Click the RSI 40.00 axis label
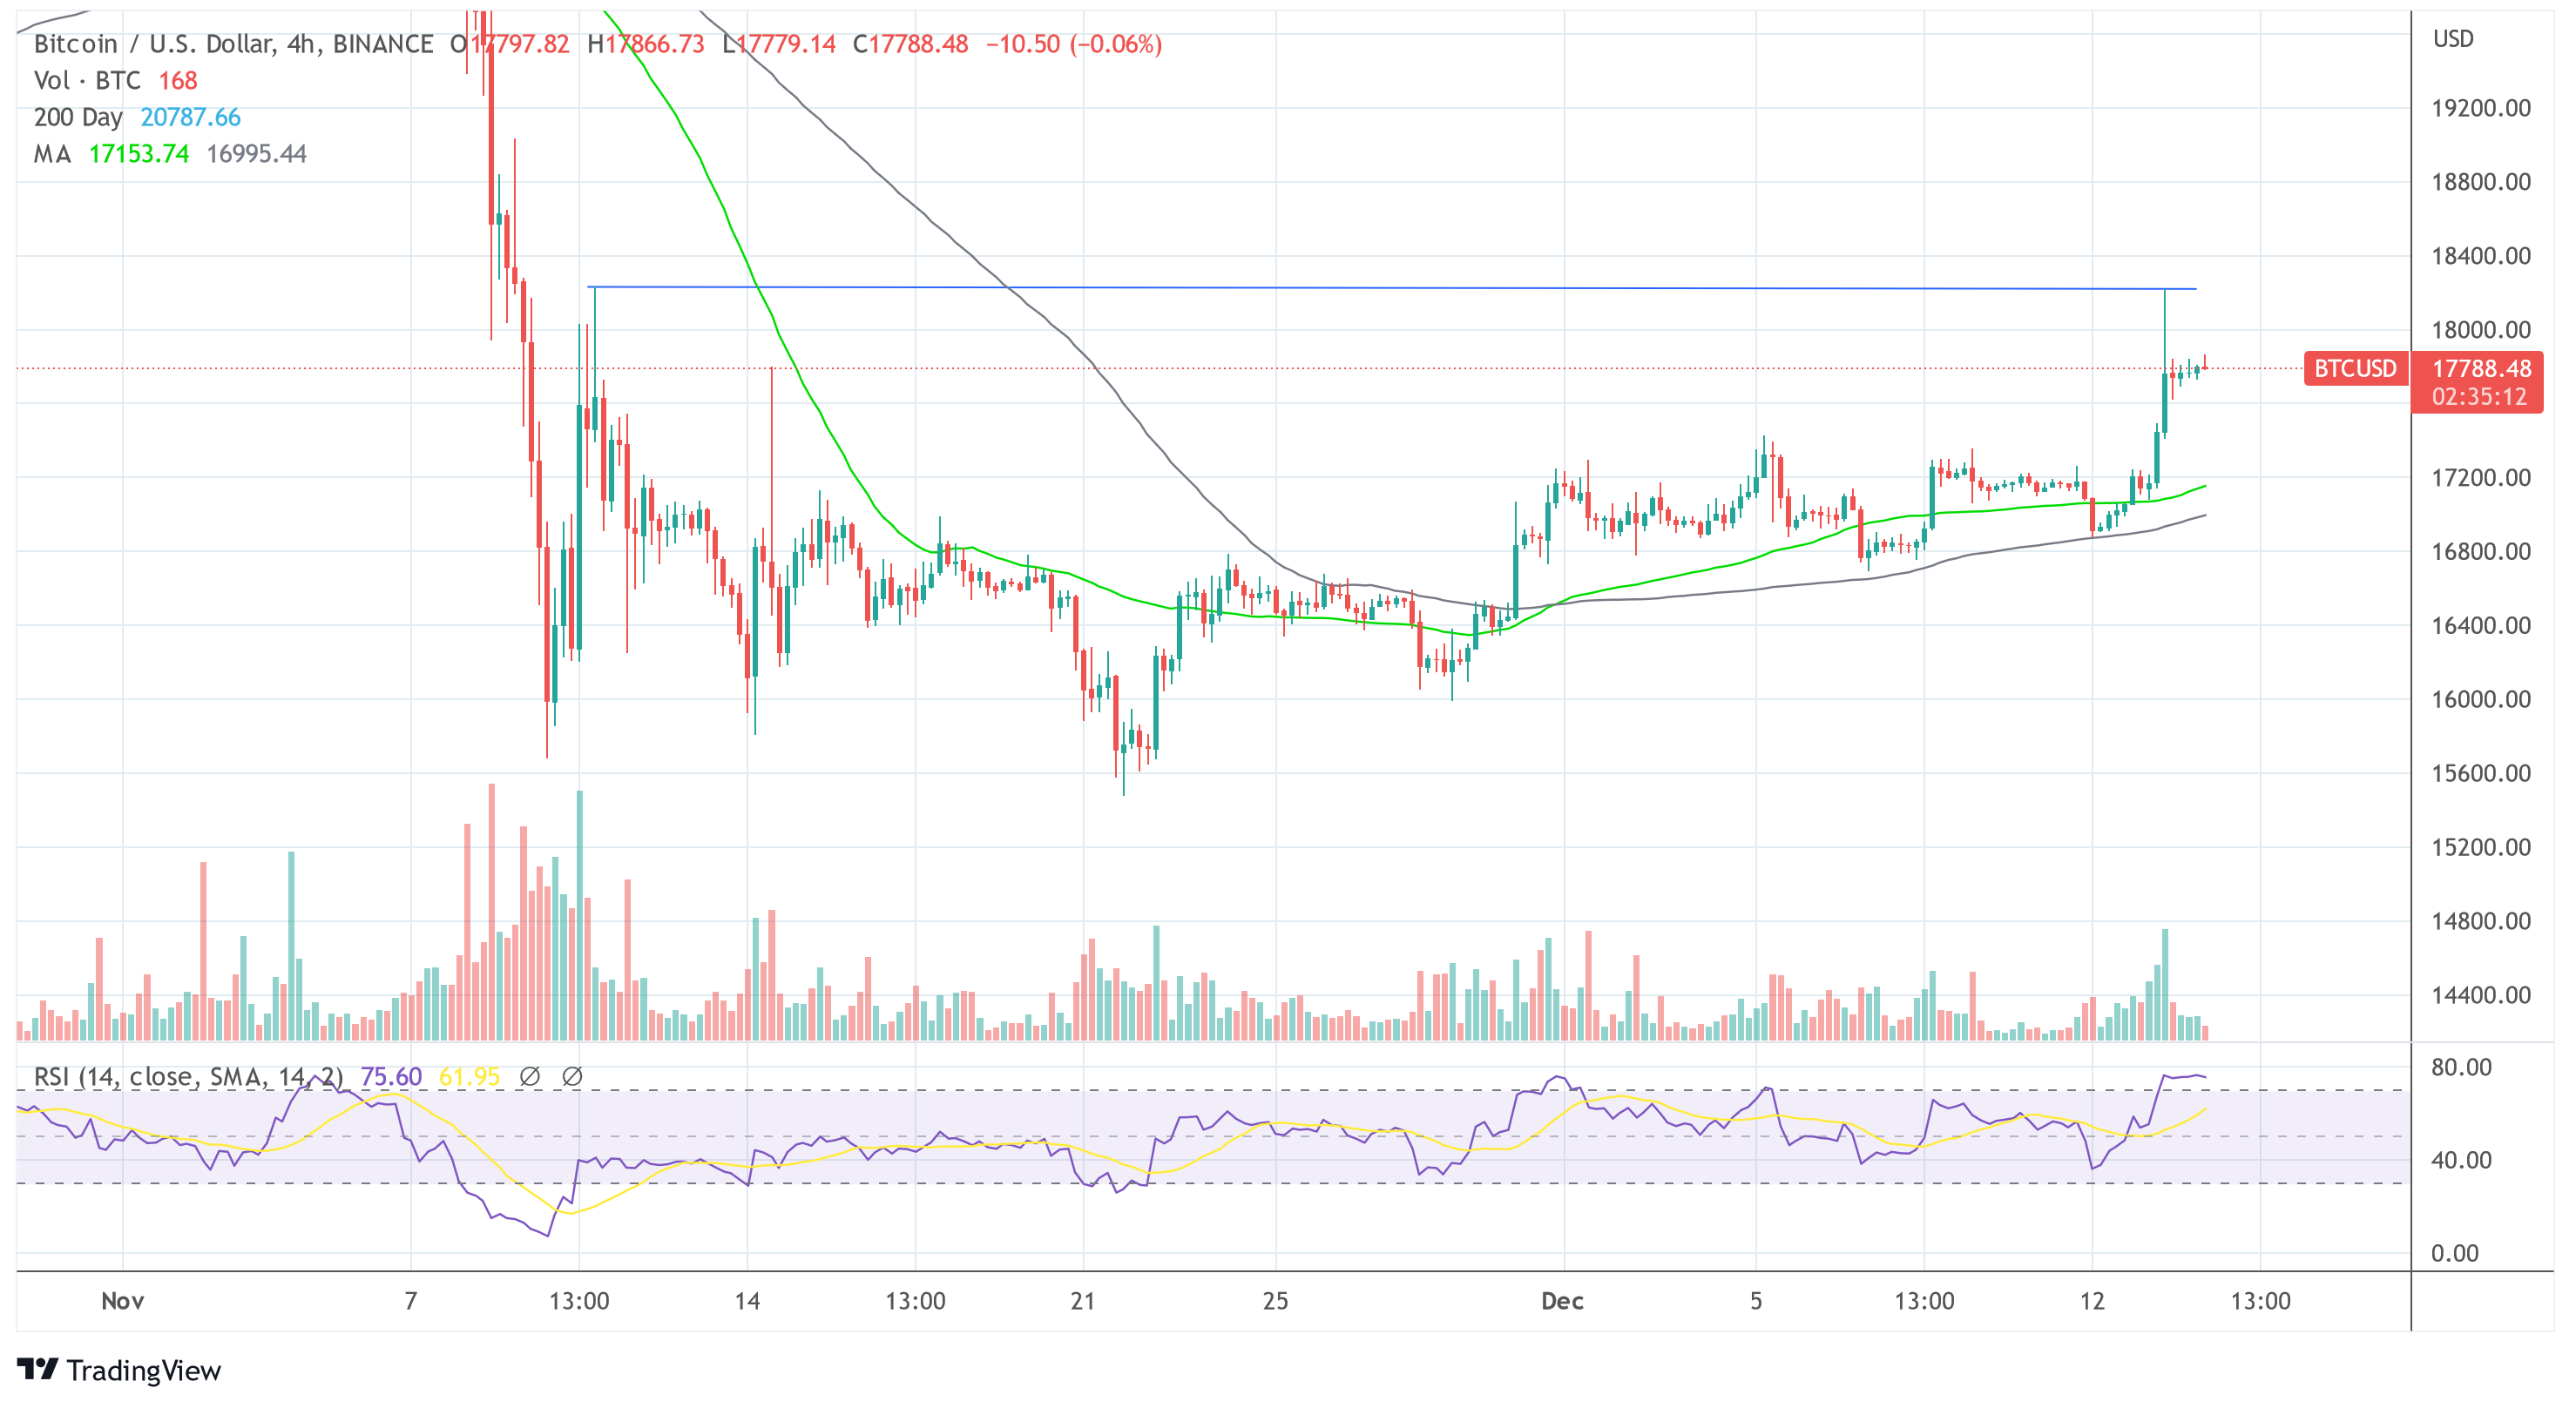This screenshot has width=2576, height=1408. 2461,1160
